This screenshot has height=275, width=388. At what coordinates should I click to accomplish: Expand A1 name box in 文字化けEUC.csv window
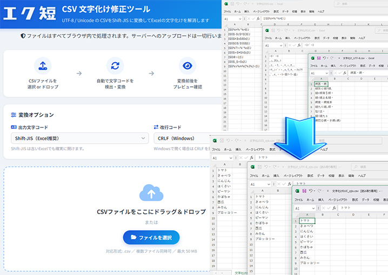coord(281,45)
